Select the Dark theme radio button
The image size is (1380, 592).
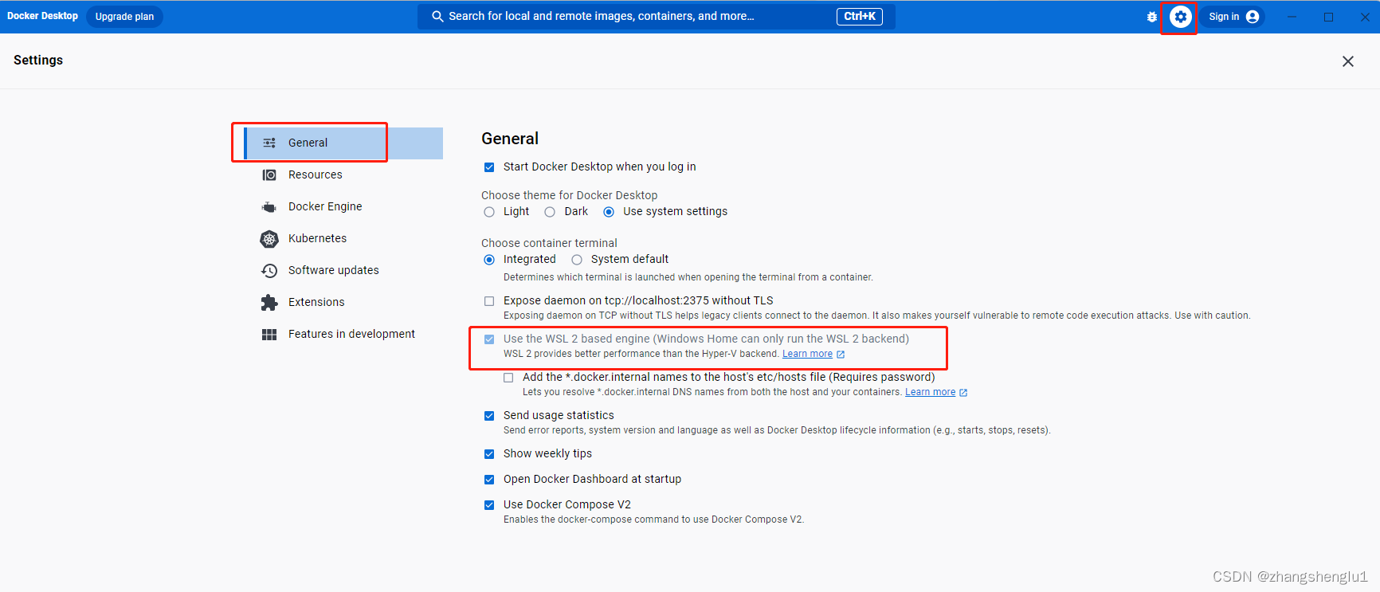[550, 212]
